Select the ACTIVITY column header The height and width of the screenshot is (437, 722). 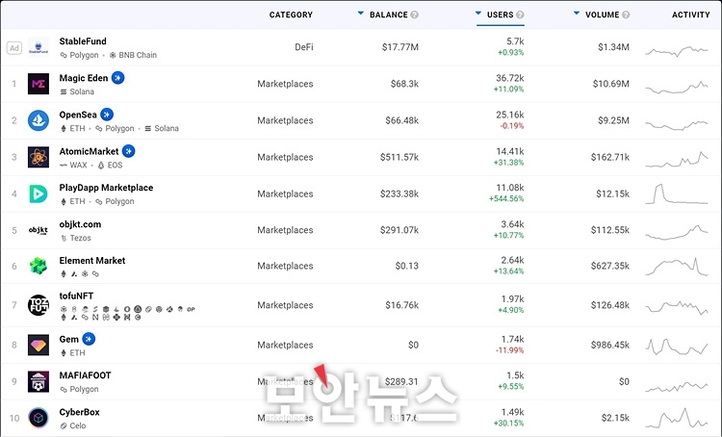click(690, 14)
